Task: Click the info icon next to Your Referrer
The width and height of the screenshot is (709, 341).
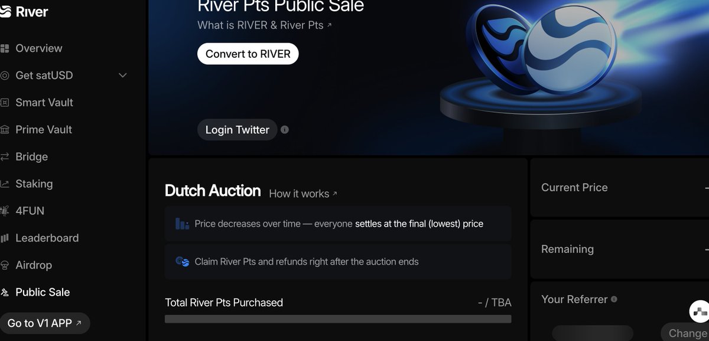Action: click(614, 300)
